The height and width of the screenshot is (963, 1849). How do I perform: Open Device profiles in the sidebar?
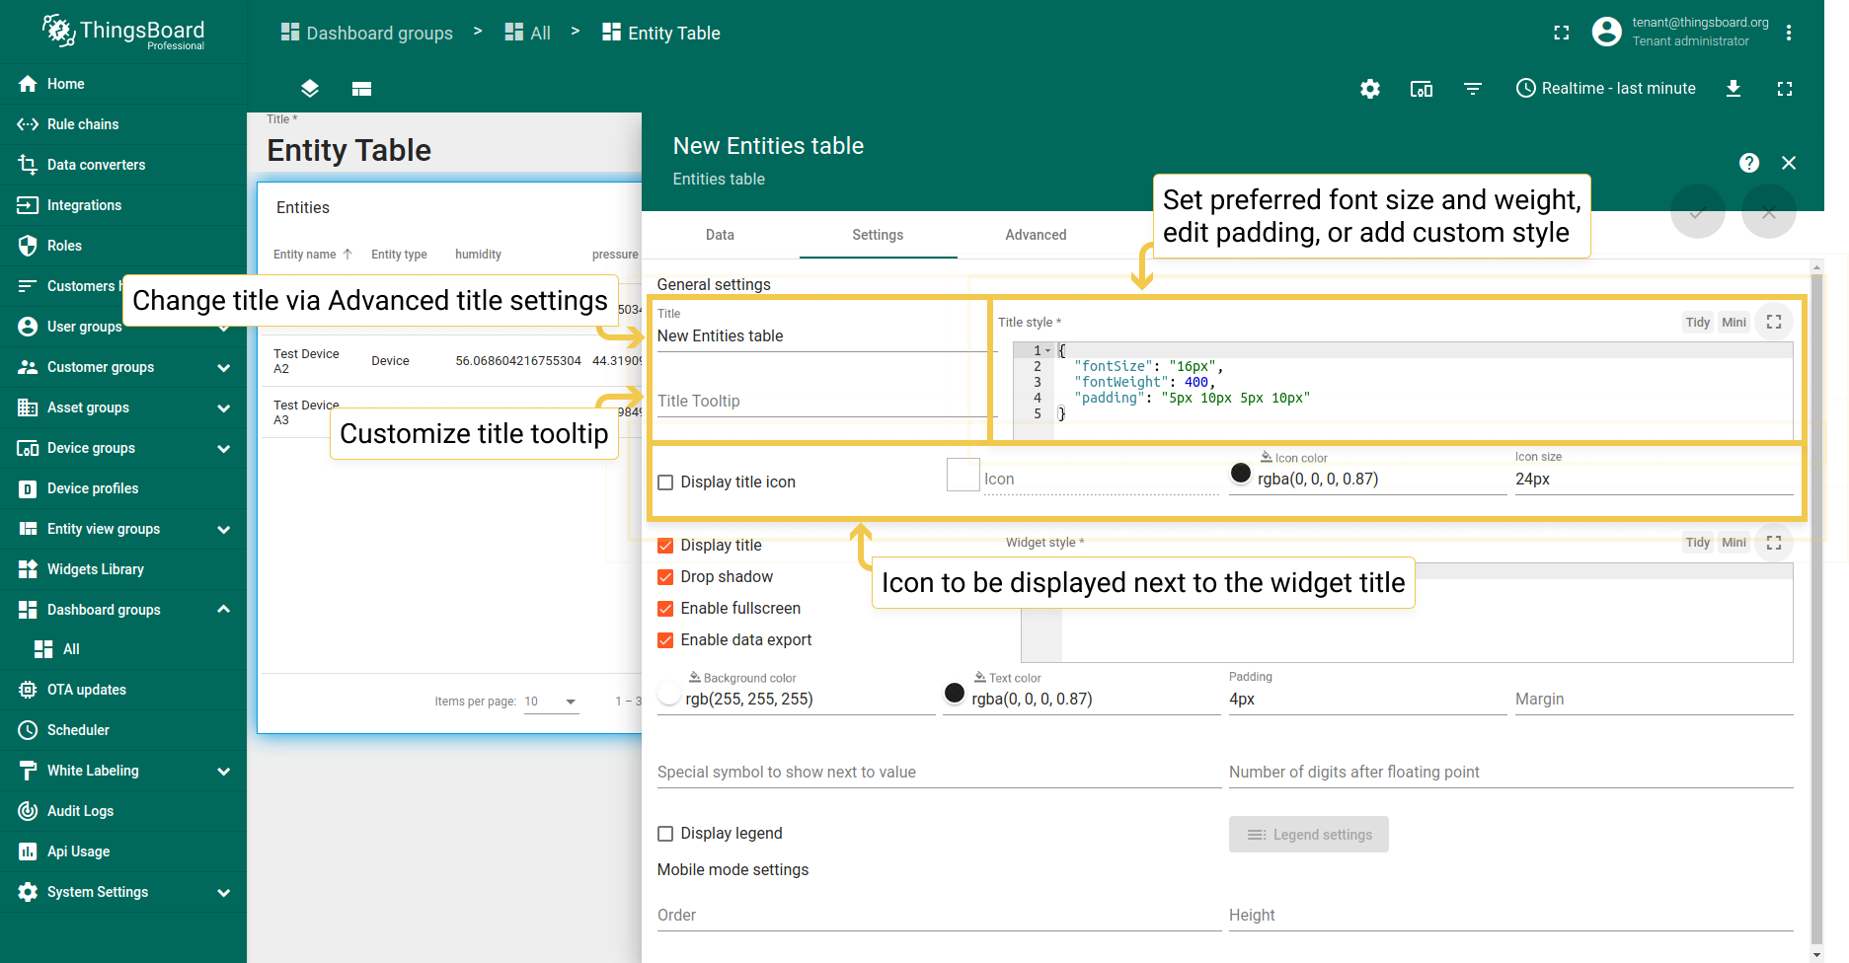[123, 488]
